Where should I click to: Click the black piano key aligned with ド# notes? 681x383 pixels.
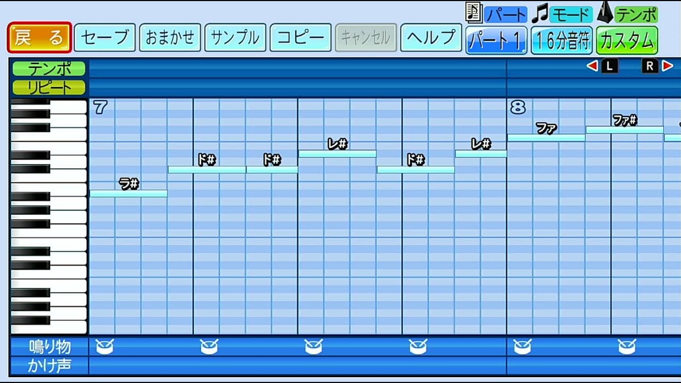click(x=30, y=169)
